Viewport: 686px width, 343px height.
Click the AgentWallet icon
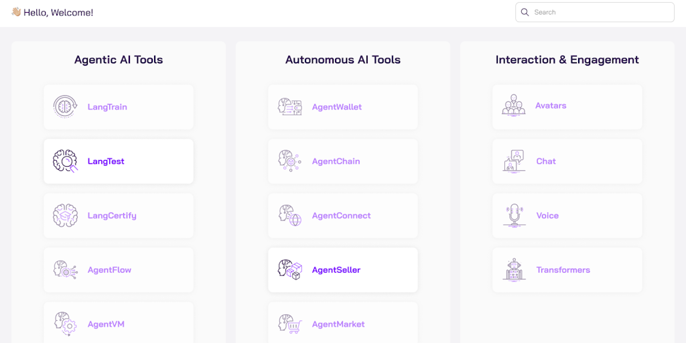(290, 107)
